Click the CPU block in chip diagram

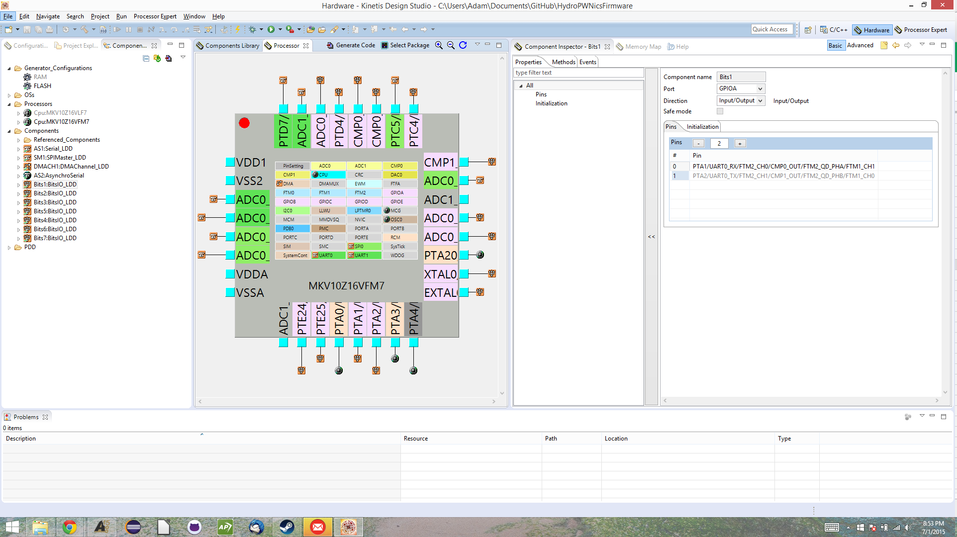(x=328, y=175)
